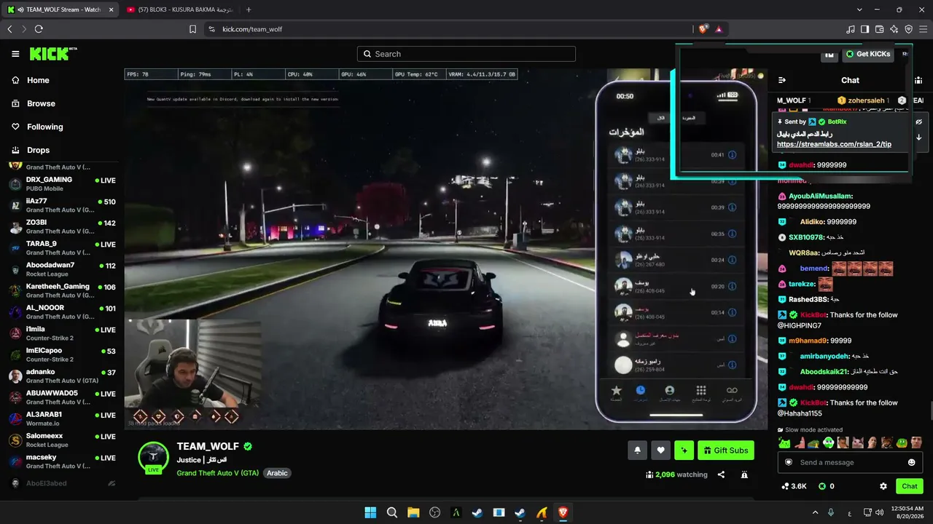Insert the green cat emote
Image resolution: width=933 pixels, height=524 pixels.
[784, 442]
